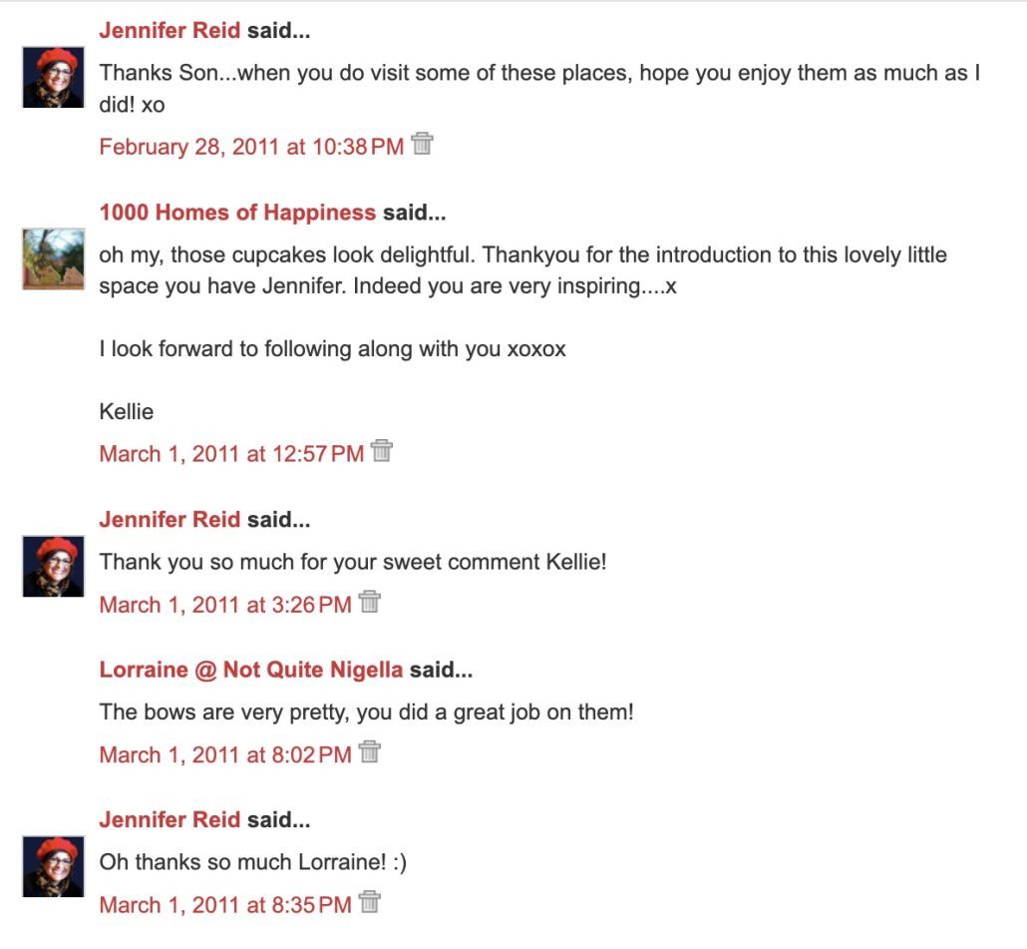Delete the 8:35 PM comment via trash icon

click(370, 903)
